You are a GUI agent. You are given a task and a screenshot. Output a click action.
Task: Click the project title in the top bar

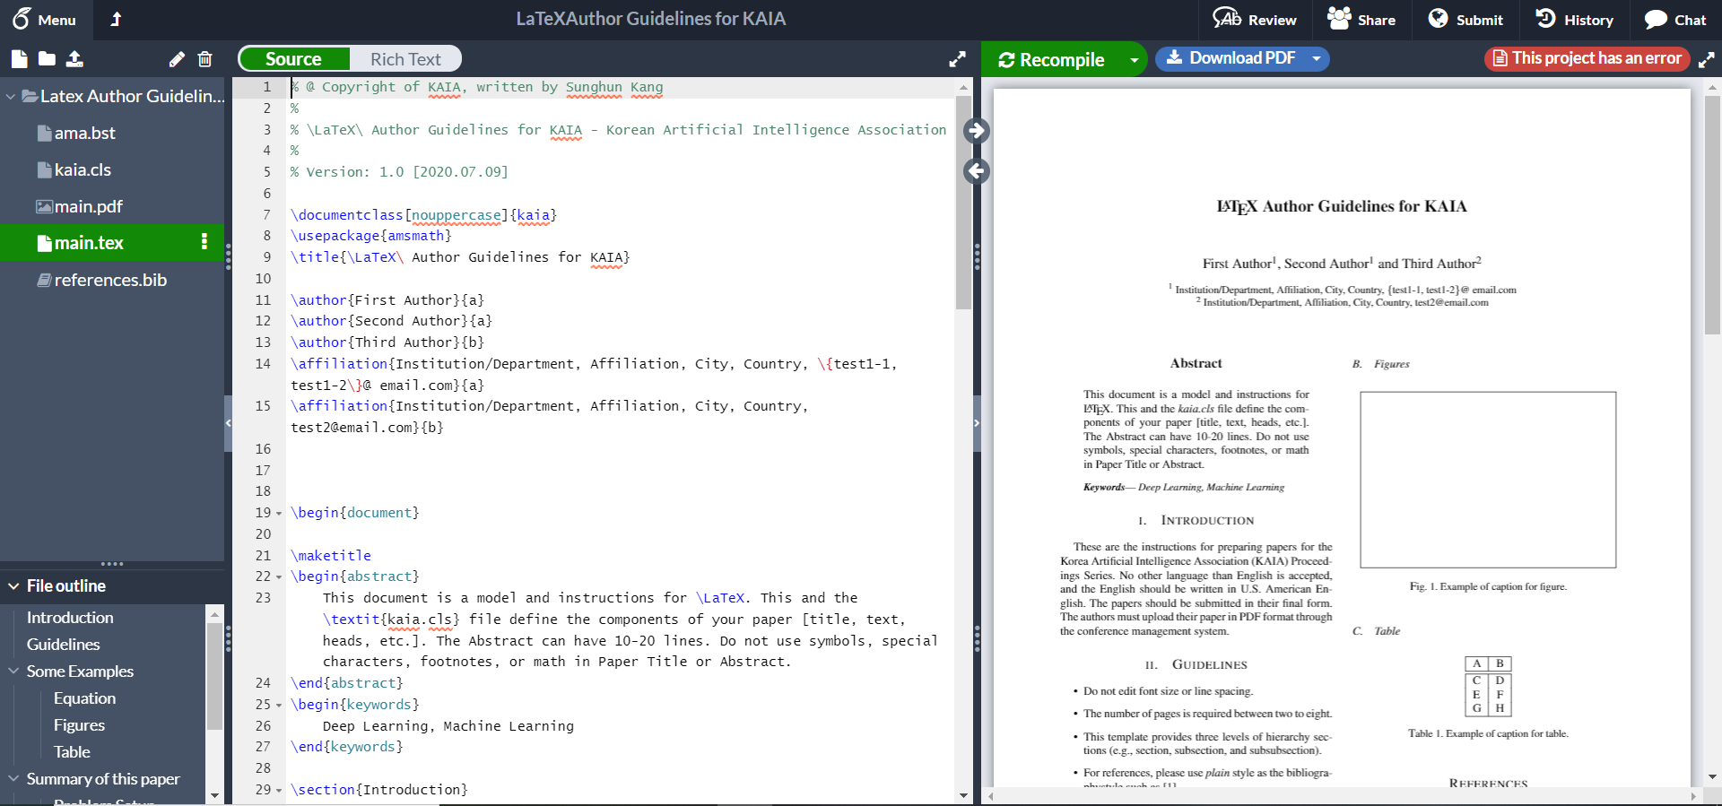[x=650, y=19]
